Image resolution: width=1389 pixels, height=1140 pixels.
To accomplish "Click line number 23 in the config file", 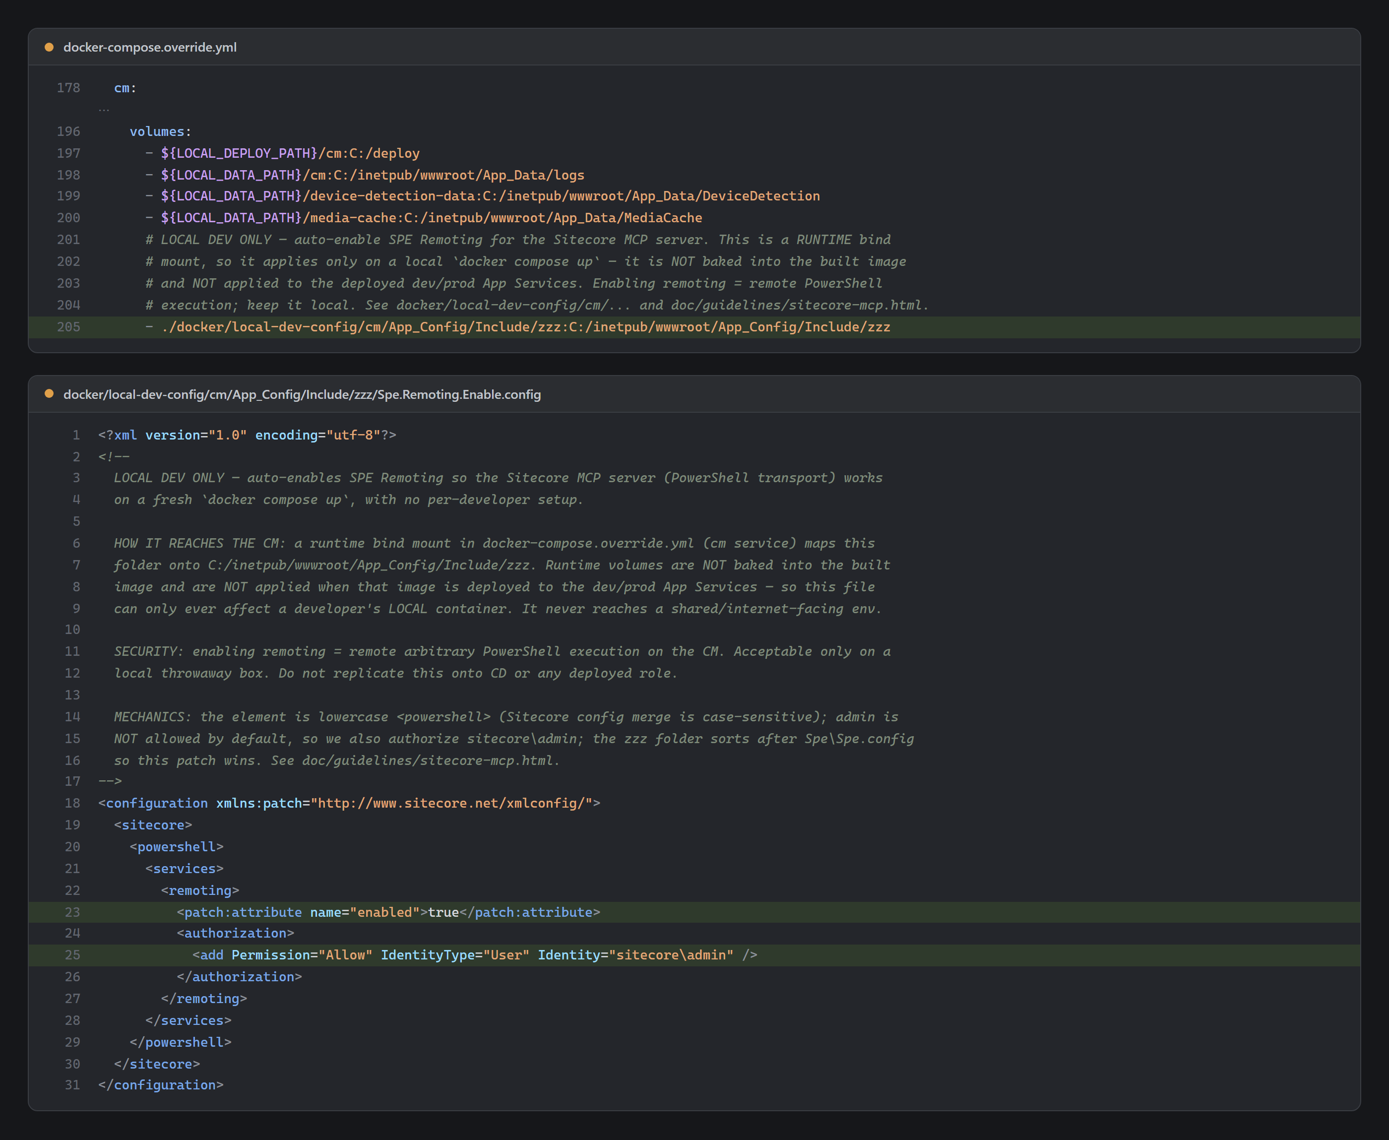I will click(72, 912).
